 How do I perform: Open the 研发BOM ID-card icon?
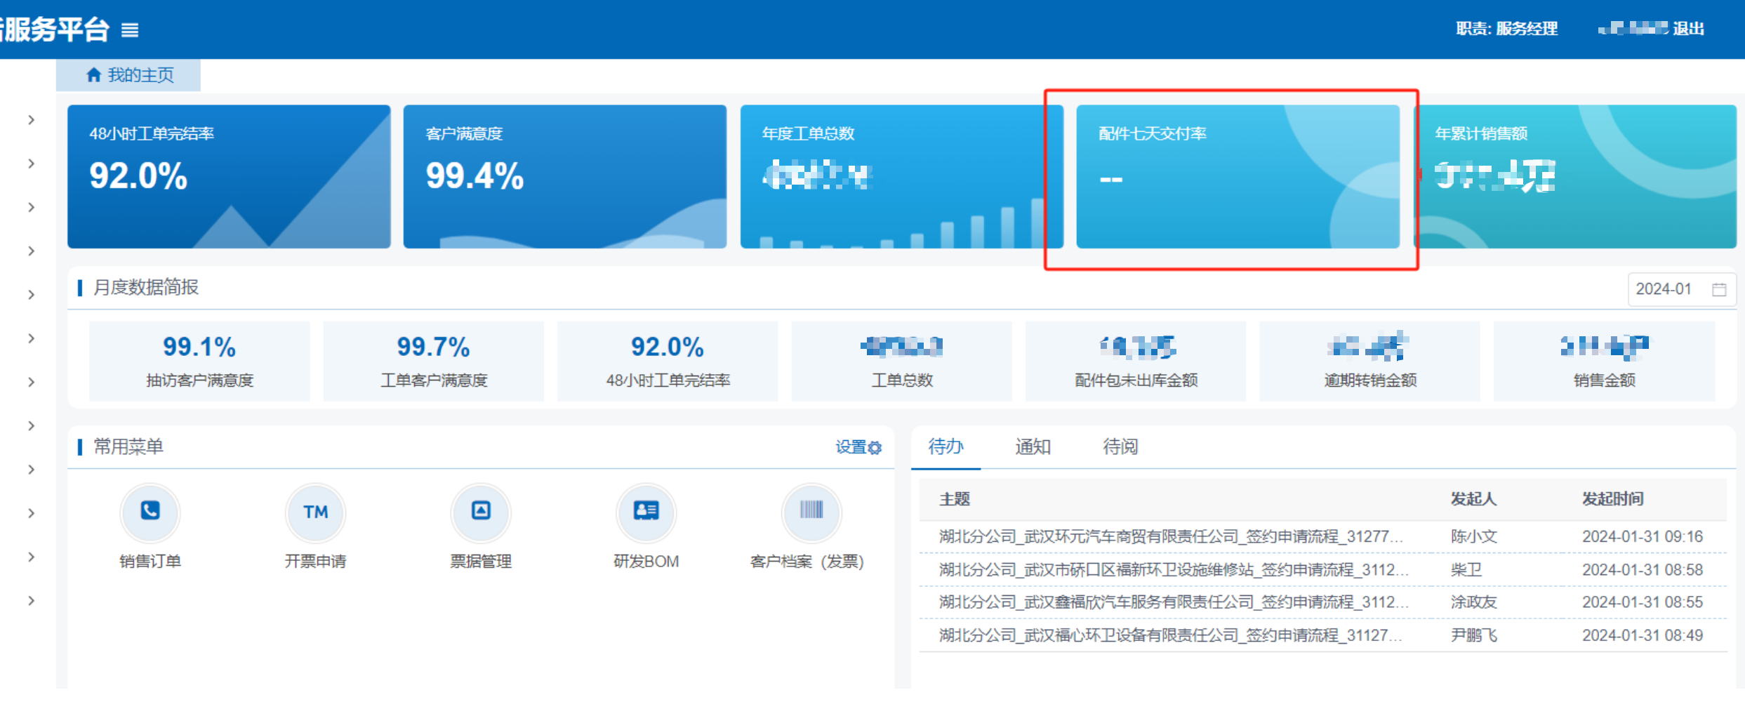coord(646,512)
